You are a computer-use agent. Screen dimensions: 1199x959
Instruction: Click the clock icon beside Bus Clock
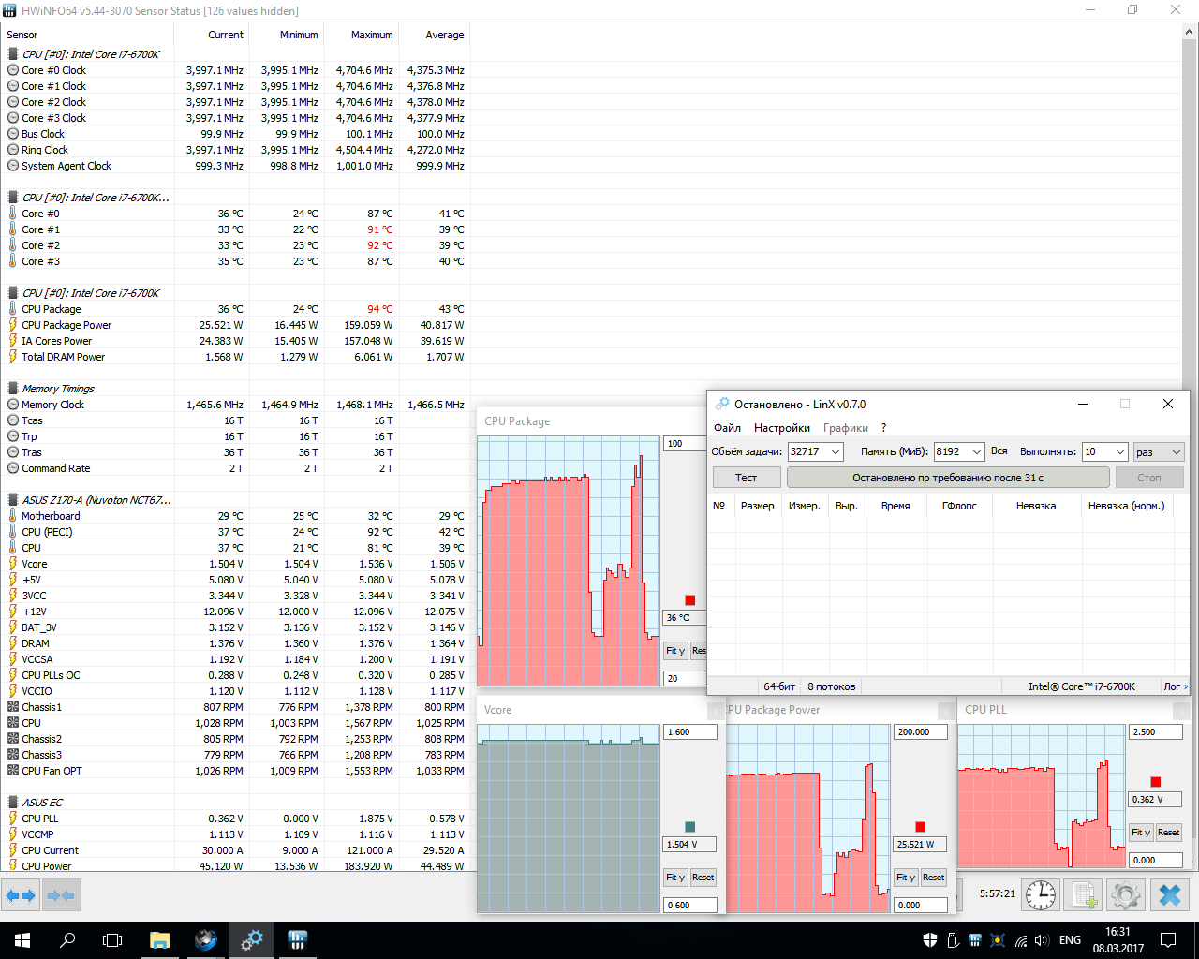(x=13, y=134)
